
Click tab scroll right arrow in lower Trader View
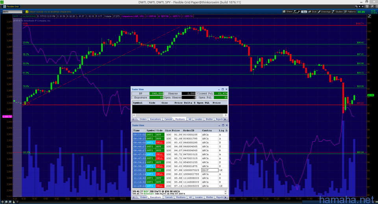click(x=226, y=197)
